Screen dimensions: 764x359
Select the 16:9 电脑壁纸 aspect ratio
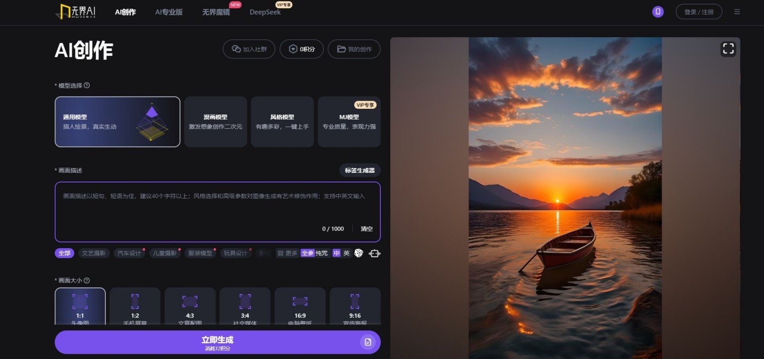(x=299, y=305)
